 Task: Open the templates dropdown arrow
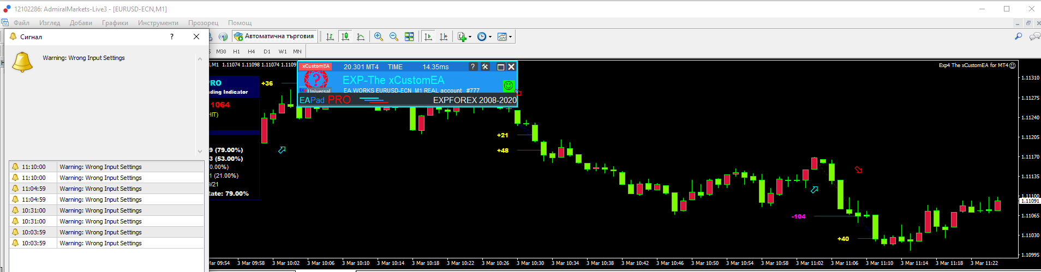point(510,37)
